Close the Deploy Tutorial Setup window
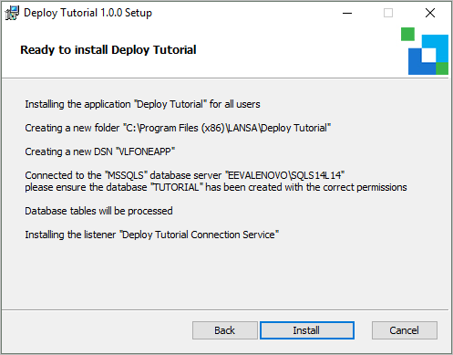The width and height of the screenshot is (453, 355). [430, 13]
